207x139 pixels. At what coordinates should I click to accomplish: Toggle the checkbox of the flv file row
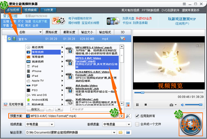point(9,39)
